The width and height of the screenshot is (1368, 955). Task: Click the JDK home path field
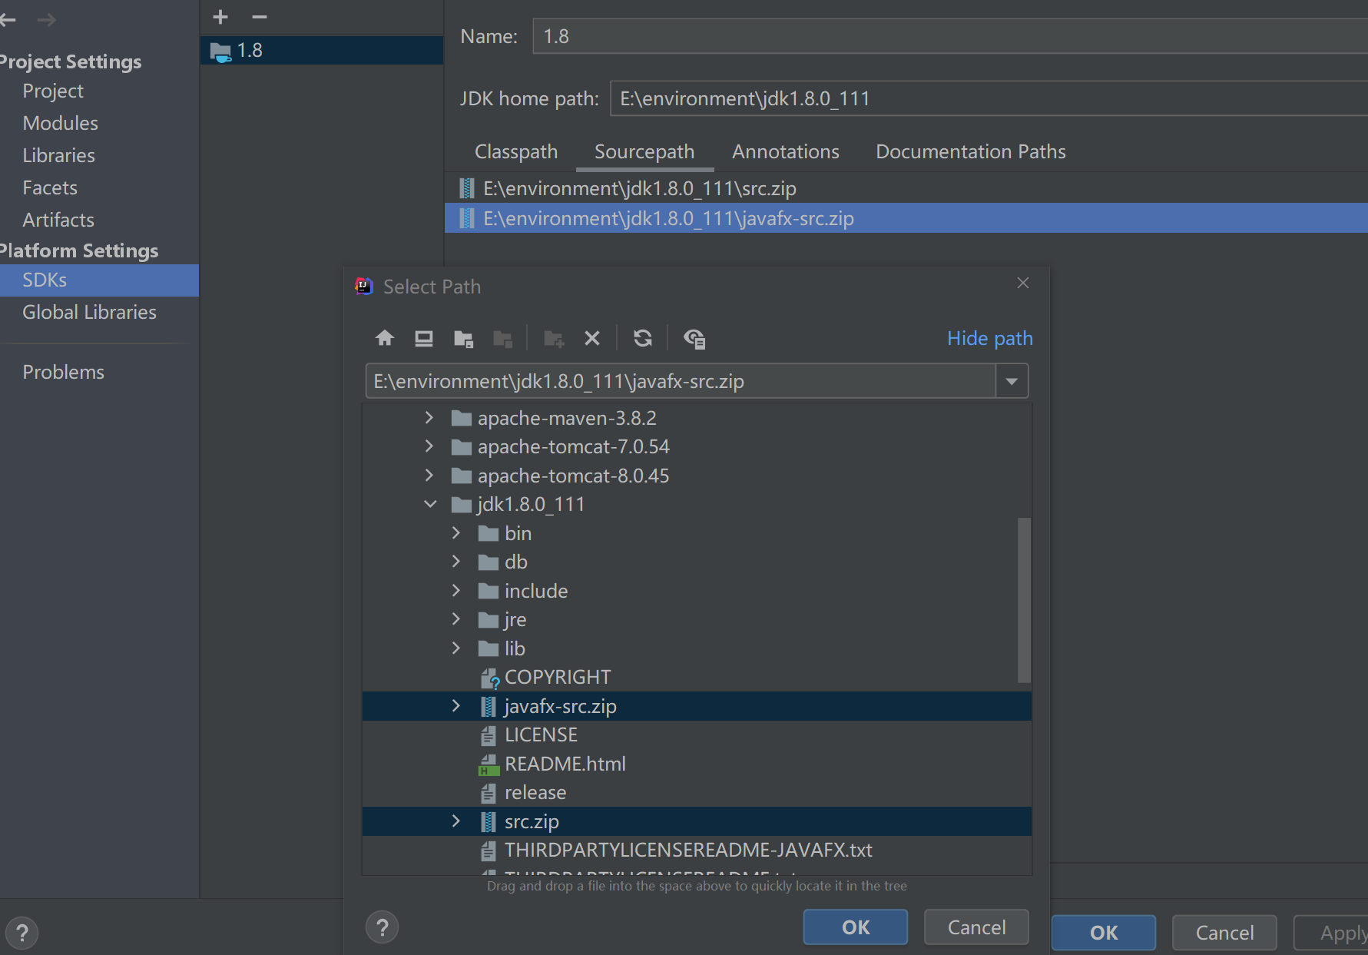point(989,98)
